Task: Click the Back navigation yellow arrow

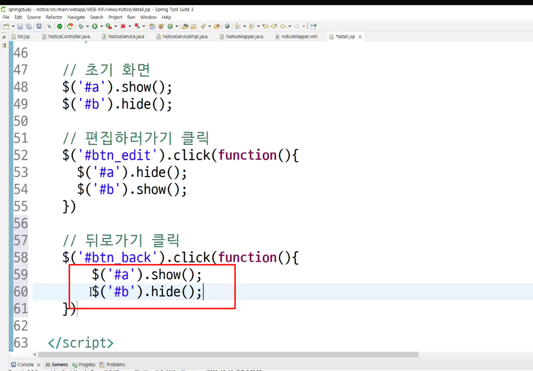Action: click(x=283, y=26)
